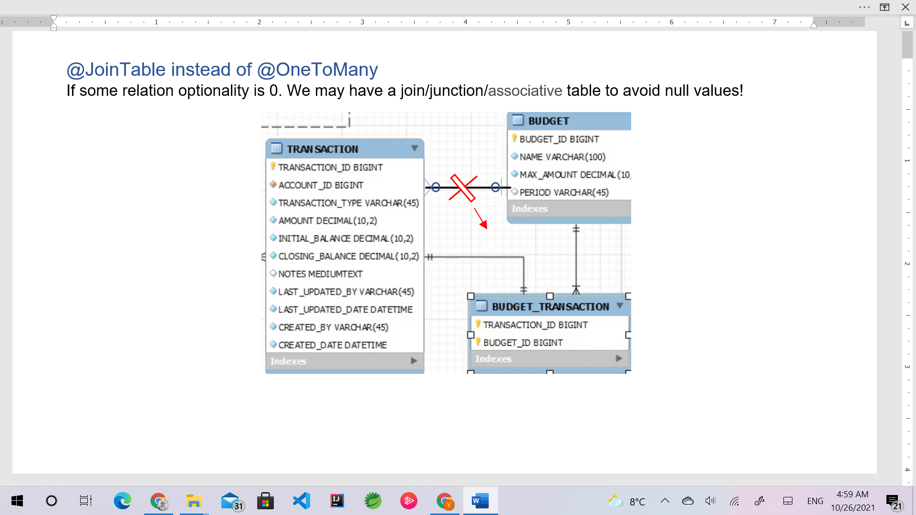
Task: Open the Outlook mail icon showing 31 notifications
Action: [229, 501]
